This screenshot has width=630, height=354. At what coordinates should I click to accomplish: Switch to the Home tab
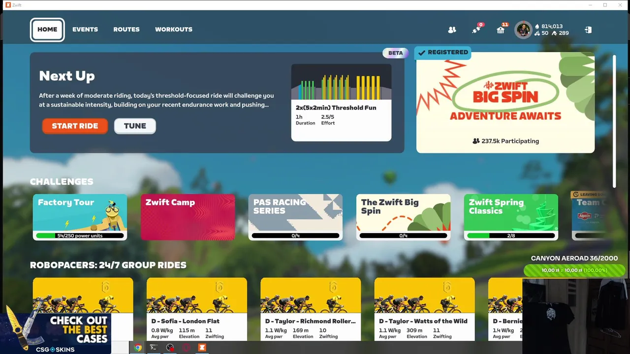tap(47, 29)
